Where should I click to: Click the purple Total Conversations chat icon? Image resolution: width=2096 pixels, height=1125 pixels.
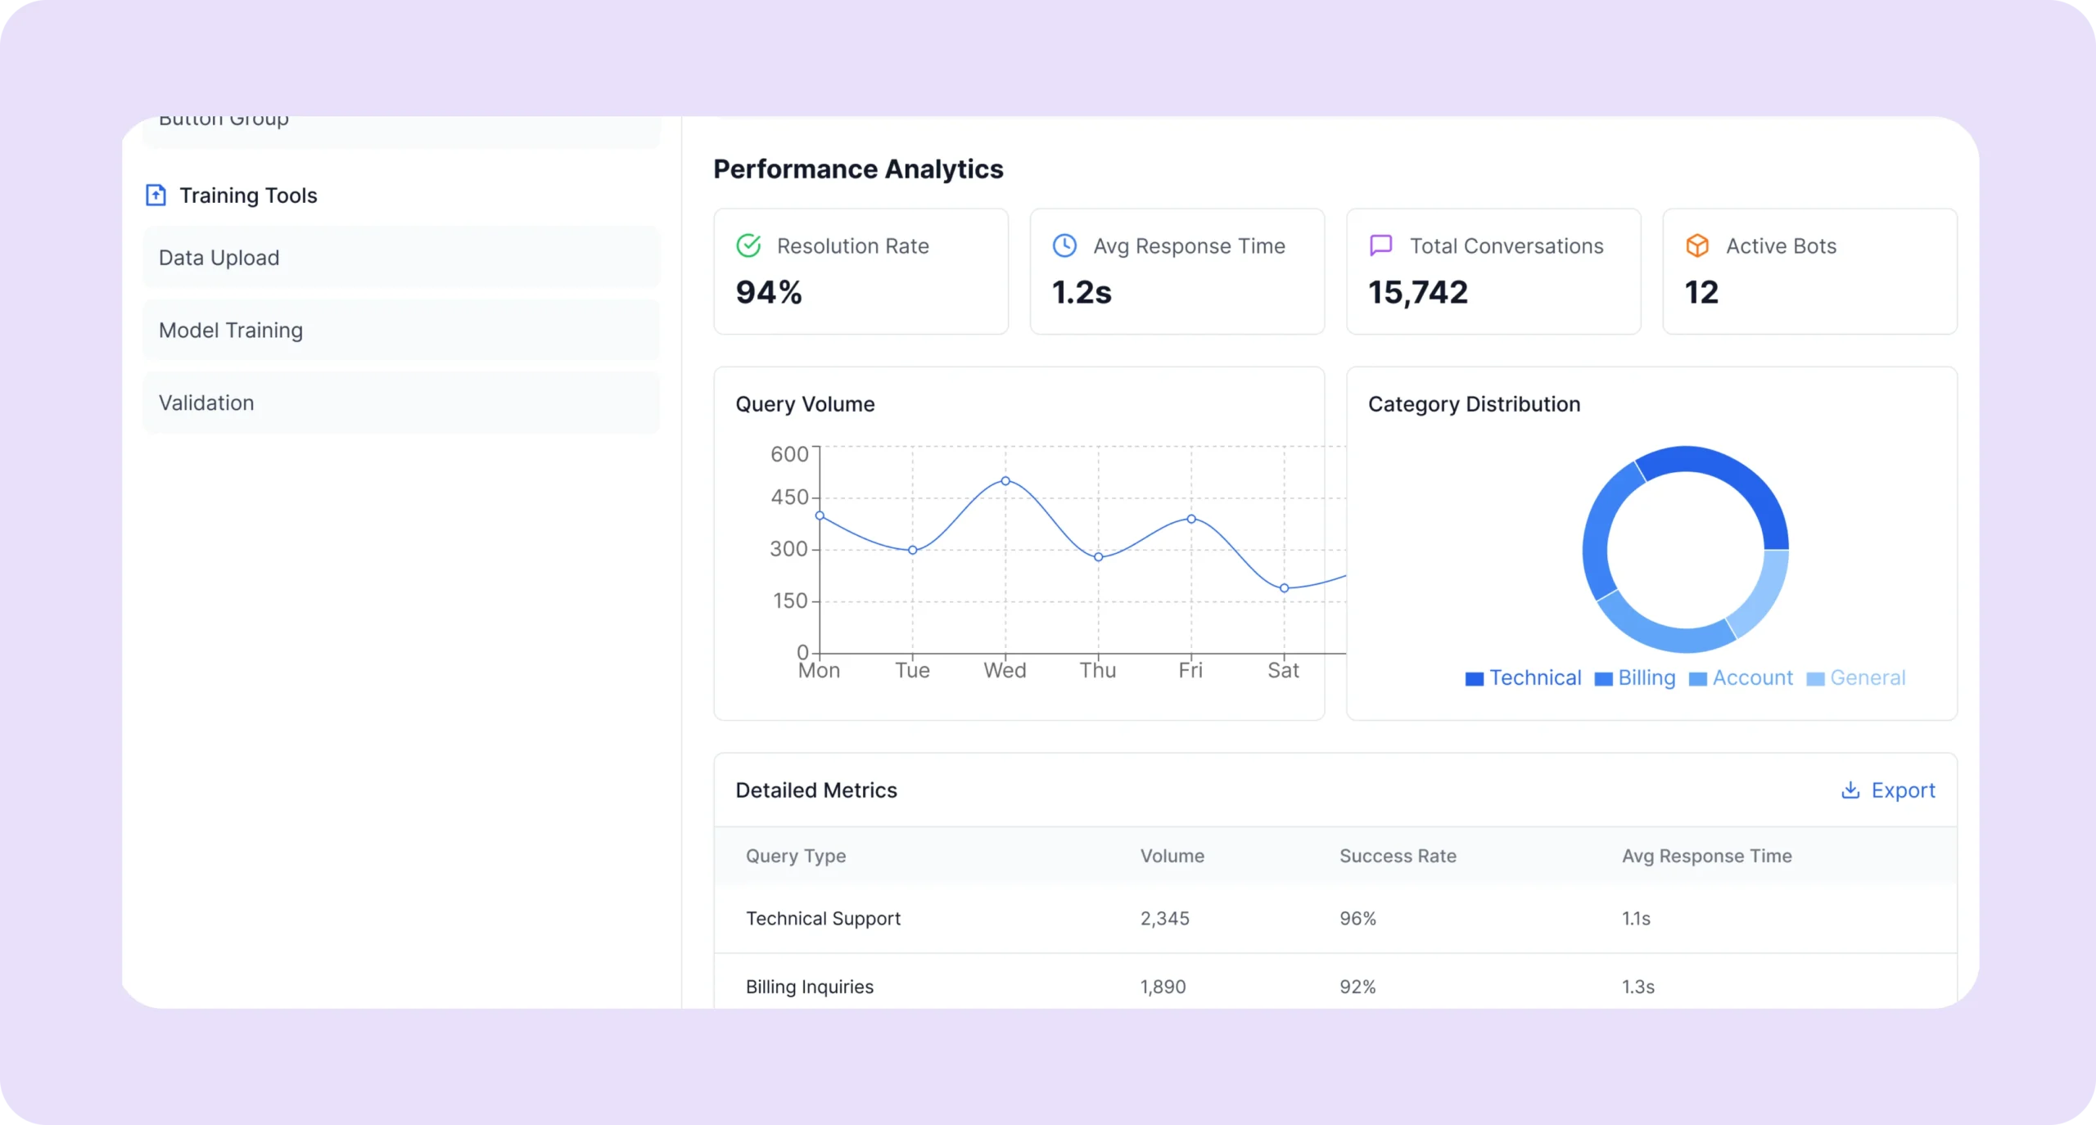tap(1380, 245)
